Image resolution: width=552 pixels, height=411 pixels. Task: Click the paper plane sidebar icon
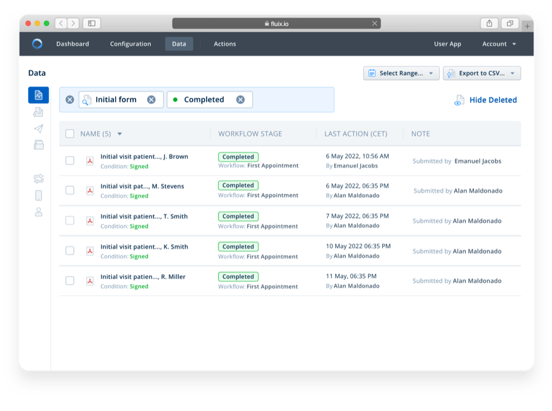click(39, 129)
